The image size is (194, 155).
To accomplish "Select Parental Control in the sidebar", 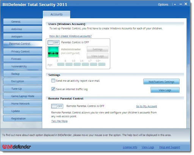I will click(x=22, y=44).
